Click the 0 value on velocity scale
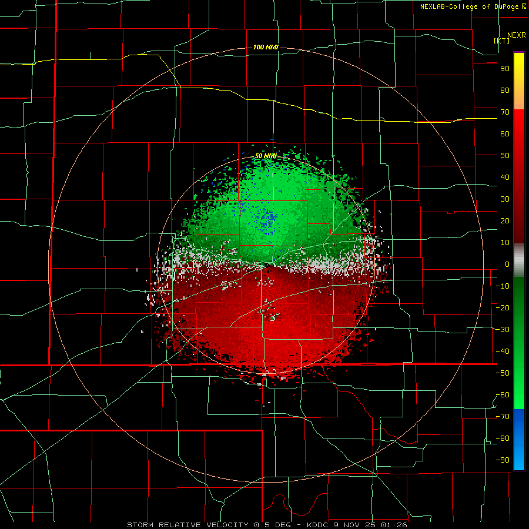The image size is (529, 529). coord(507,264)
